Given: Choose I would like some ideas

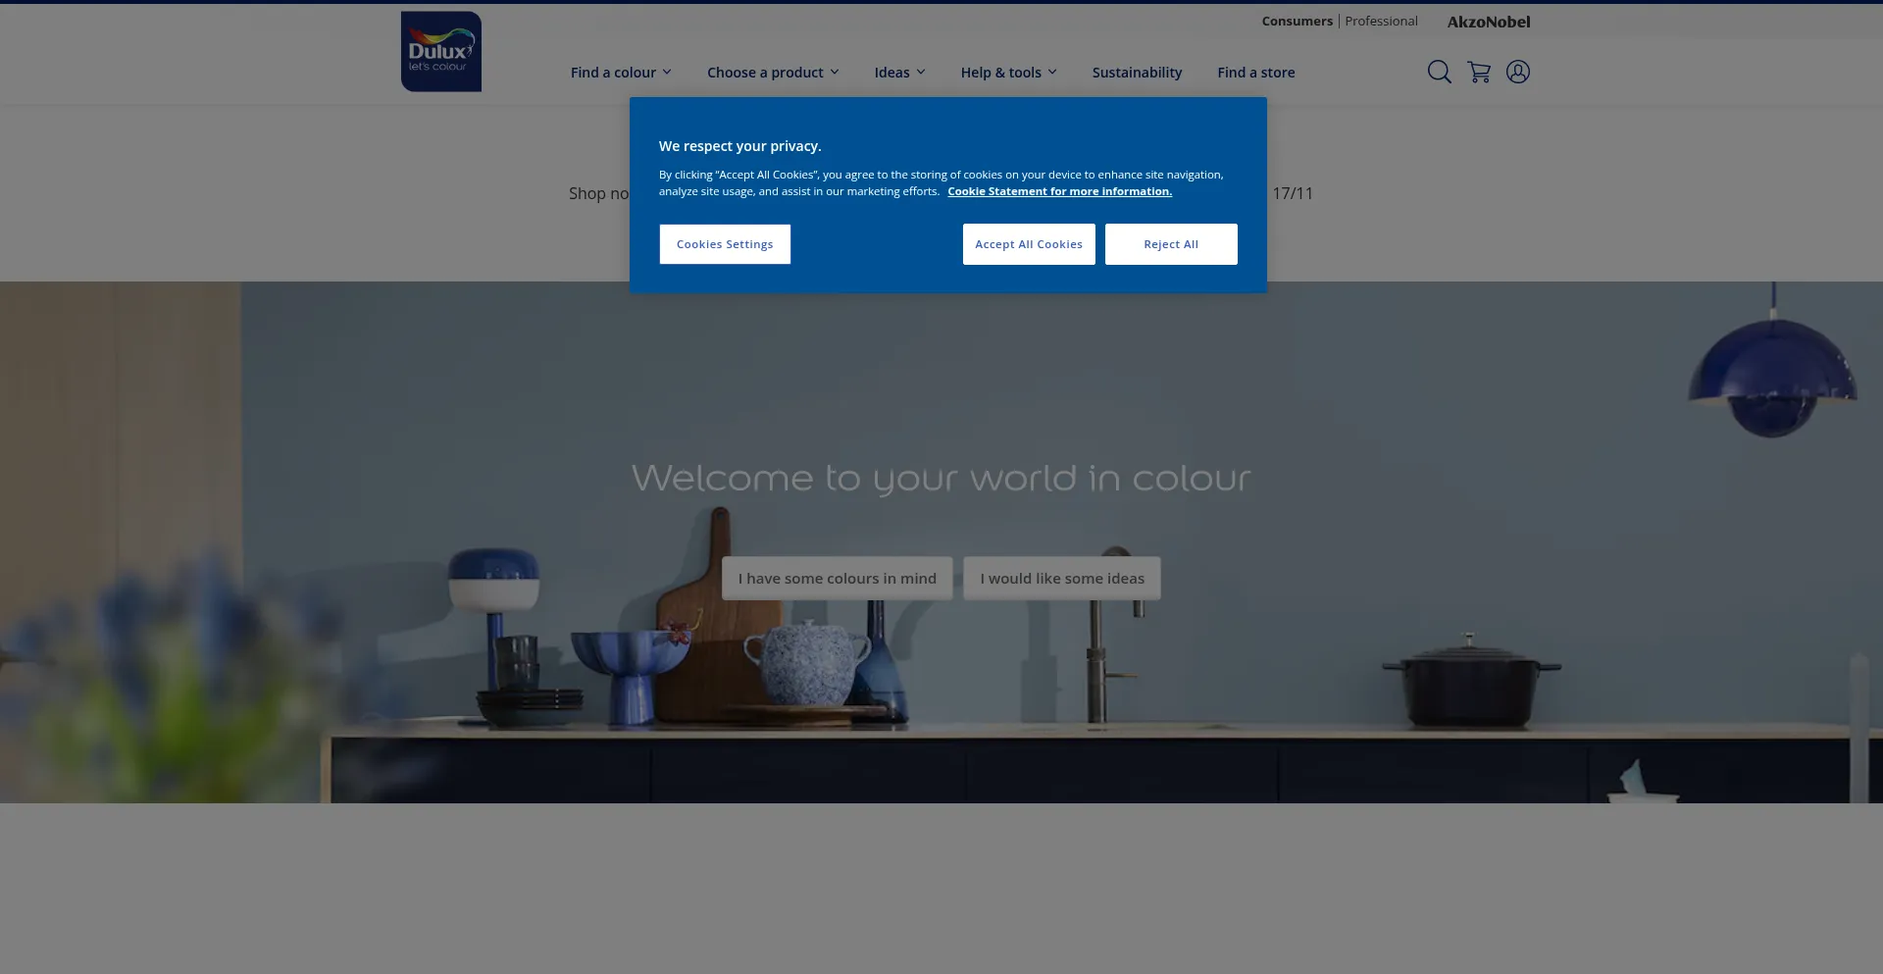Looking at the screenshot, I should coord(1062,579).
